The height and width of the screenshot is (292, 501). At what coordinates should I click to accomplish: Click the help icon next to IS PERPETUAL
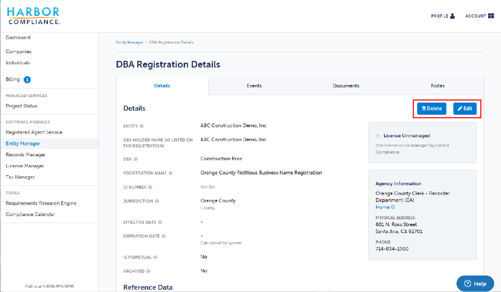155,257
